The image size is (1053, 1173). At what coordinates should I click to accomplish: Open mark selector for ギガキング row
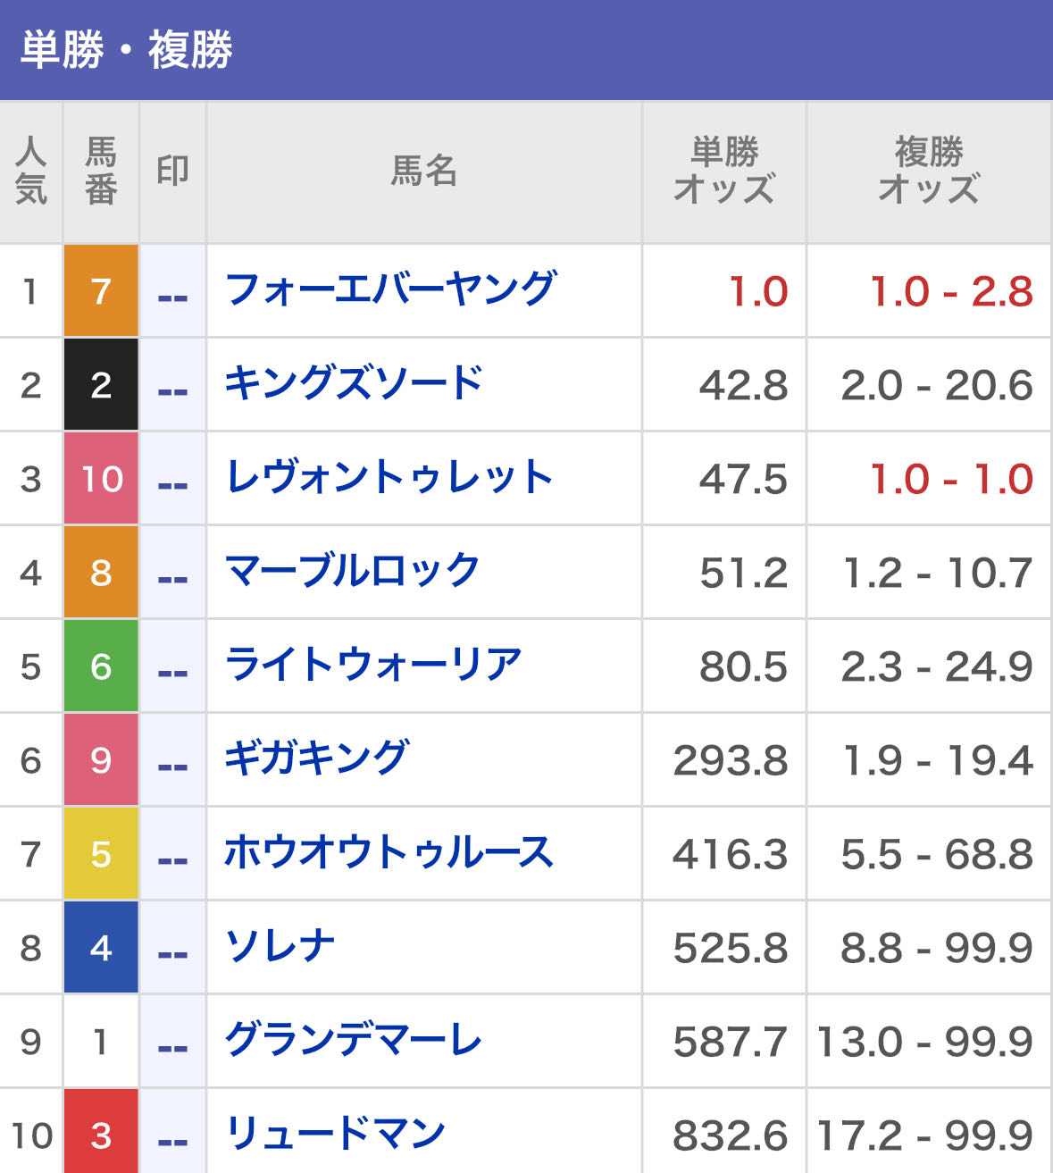pyautogui.click(x=172, y=760)
